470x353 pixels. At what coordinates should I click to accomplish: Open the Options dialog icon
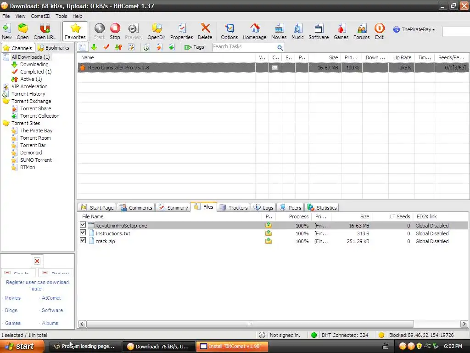[229, 31]
